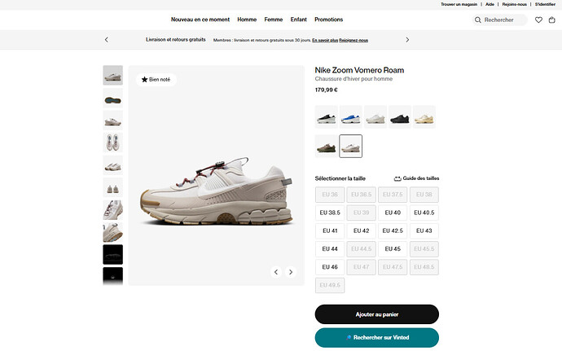Open the Promotions menu
The image size is (562, 351).
click(329, 20)
